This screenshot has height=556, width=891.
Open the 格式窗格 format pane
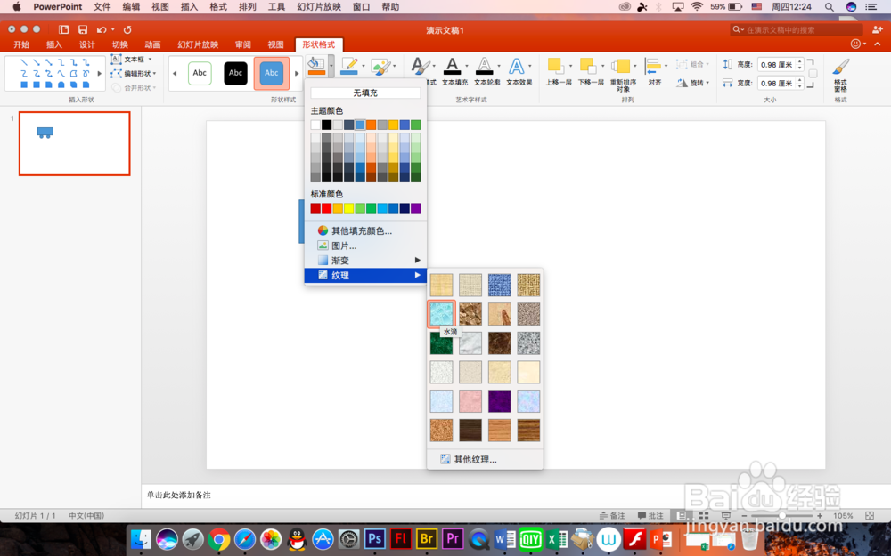coord(840,75)
